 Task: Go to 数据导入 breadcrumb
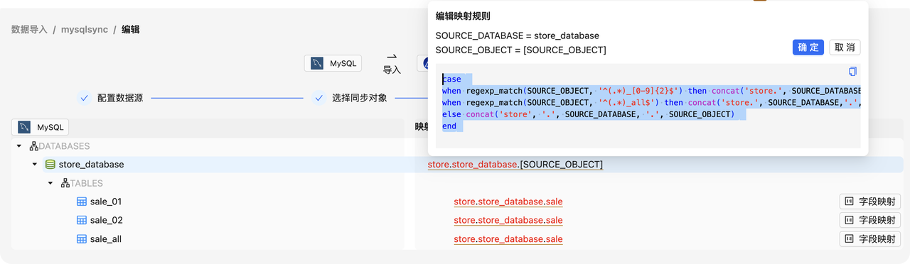click(x=29, y=30)
